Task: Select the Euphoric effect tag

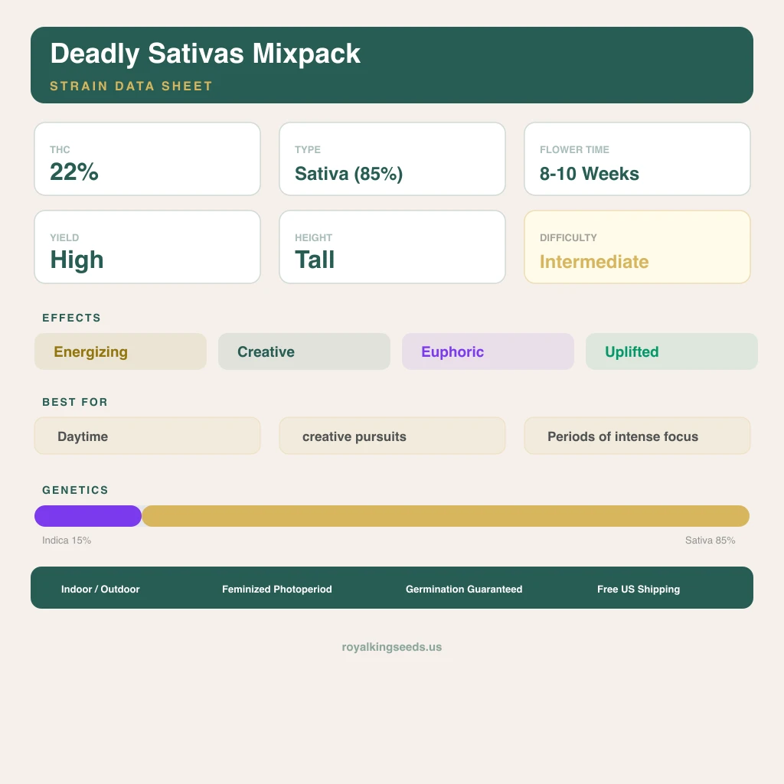Action: coord(488,351)
